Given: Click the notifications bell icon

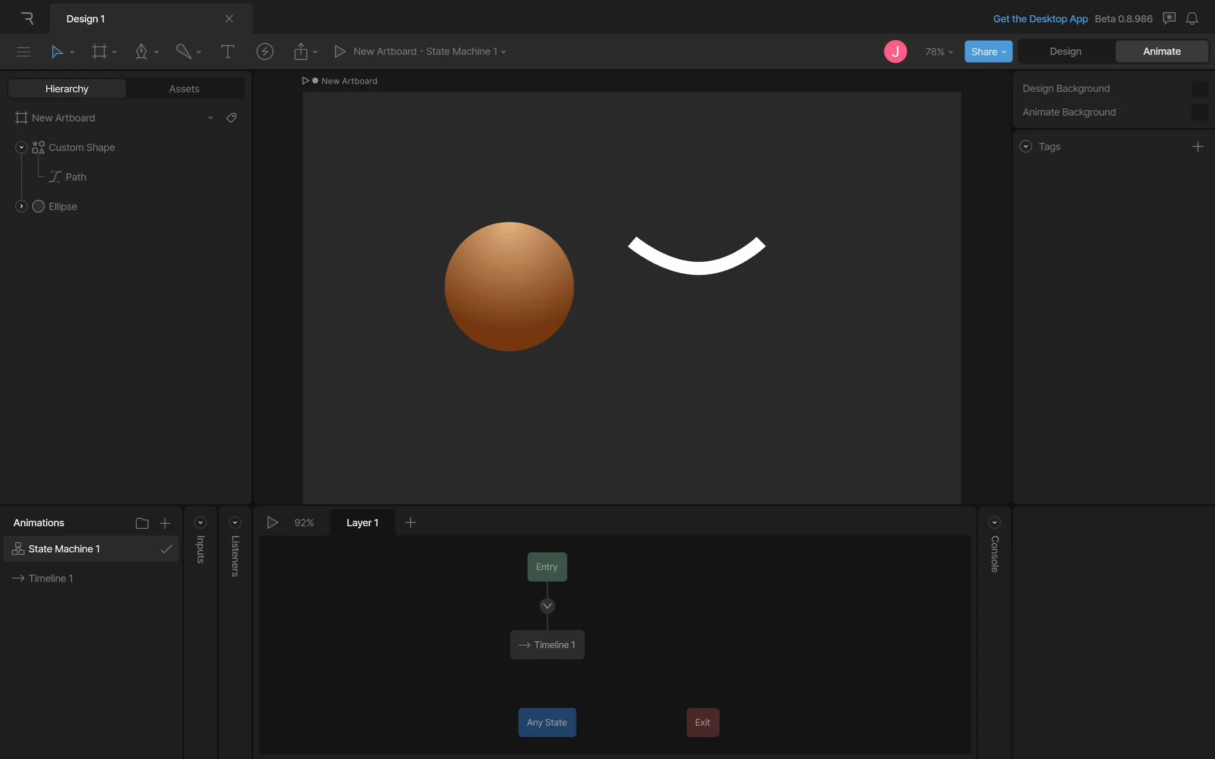Looking at the screenshot, I should coord(1192,18).
